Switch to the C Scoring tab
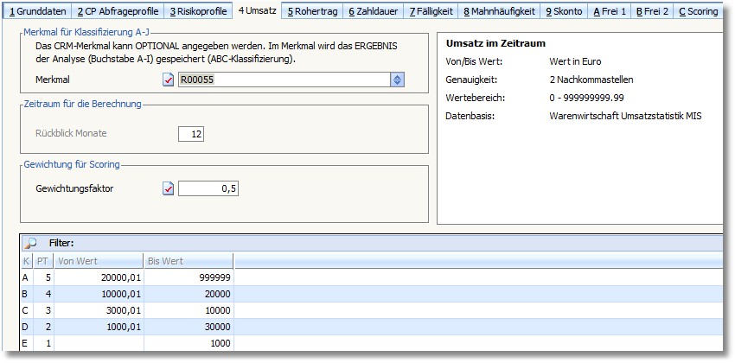 (698, 11)
